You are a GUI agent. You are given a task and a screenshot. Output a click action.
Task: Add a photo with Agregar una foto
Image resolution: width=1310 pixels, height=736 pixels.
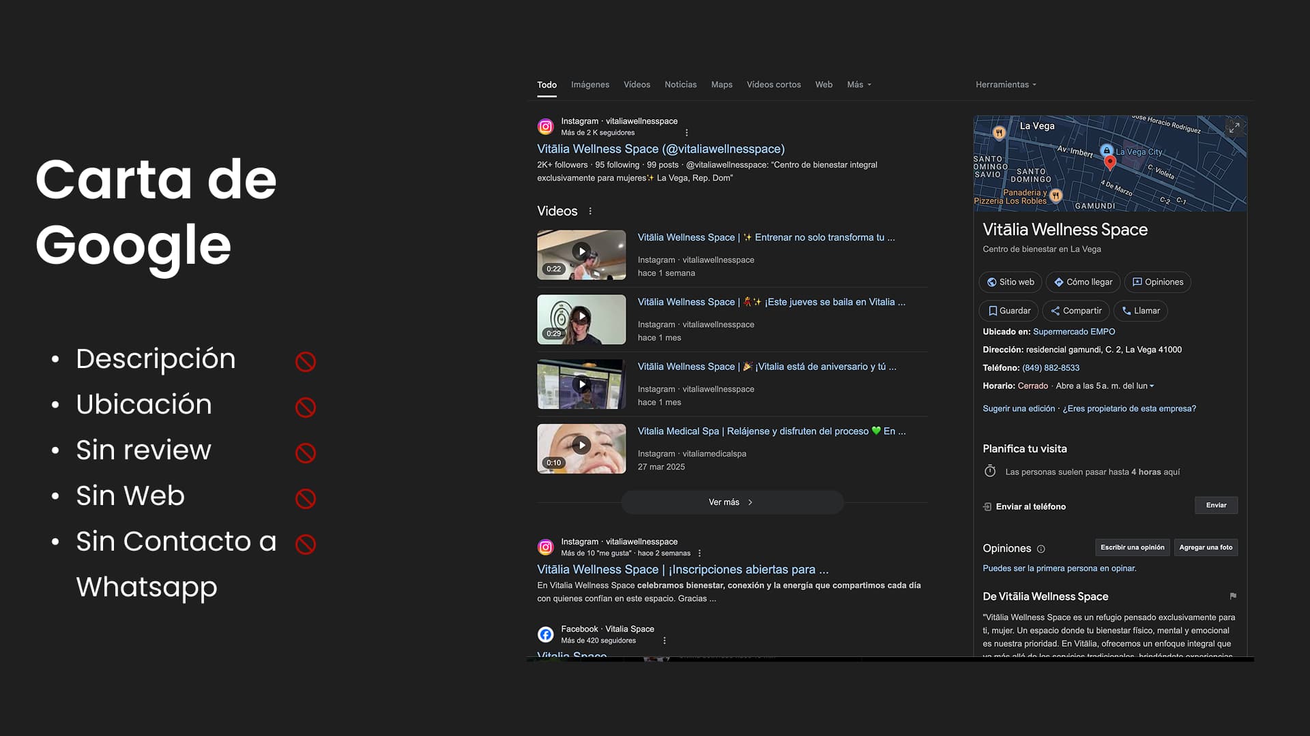[x=1206, y=547]
